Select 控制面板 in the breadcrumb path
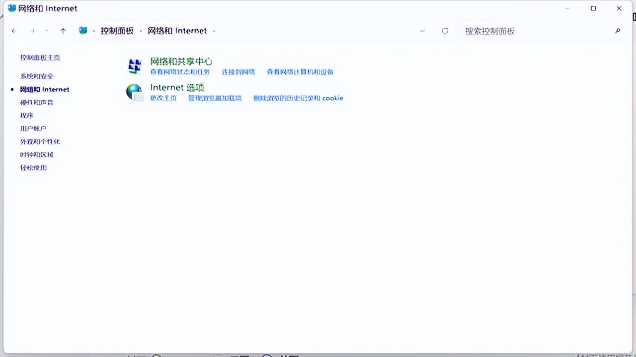 pyautogui.click(x=117, y=31)
